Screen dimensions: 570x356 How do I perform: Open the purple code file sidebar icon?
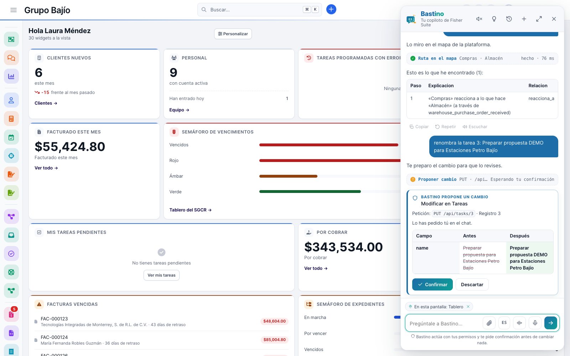click(11, 333)
